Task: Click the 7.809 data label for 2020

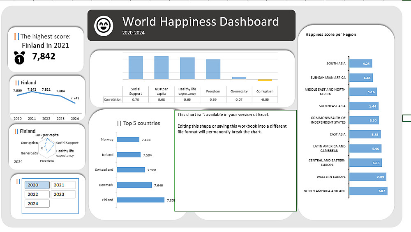Action: [18, 91]
